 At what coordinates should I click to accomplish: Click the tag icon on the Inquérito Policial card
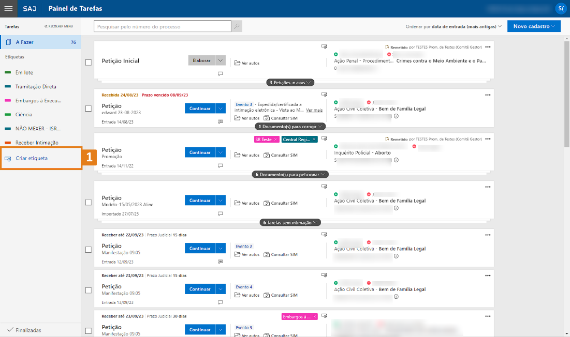(324, 139)
